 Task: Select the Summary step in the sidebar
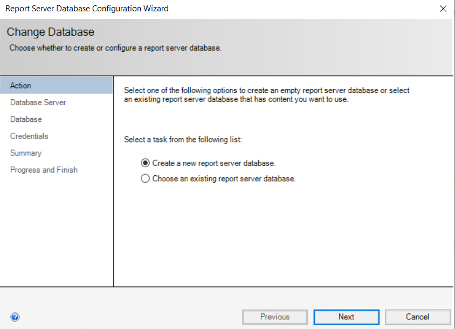click(x=26, y=153)
